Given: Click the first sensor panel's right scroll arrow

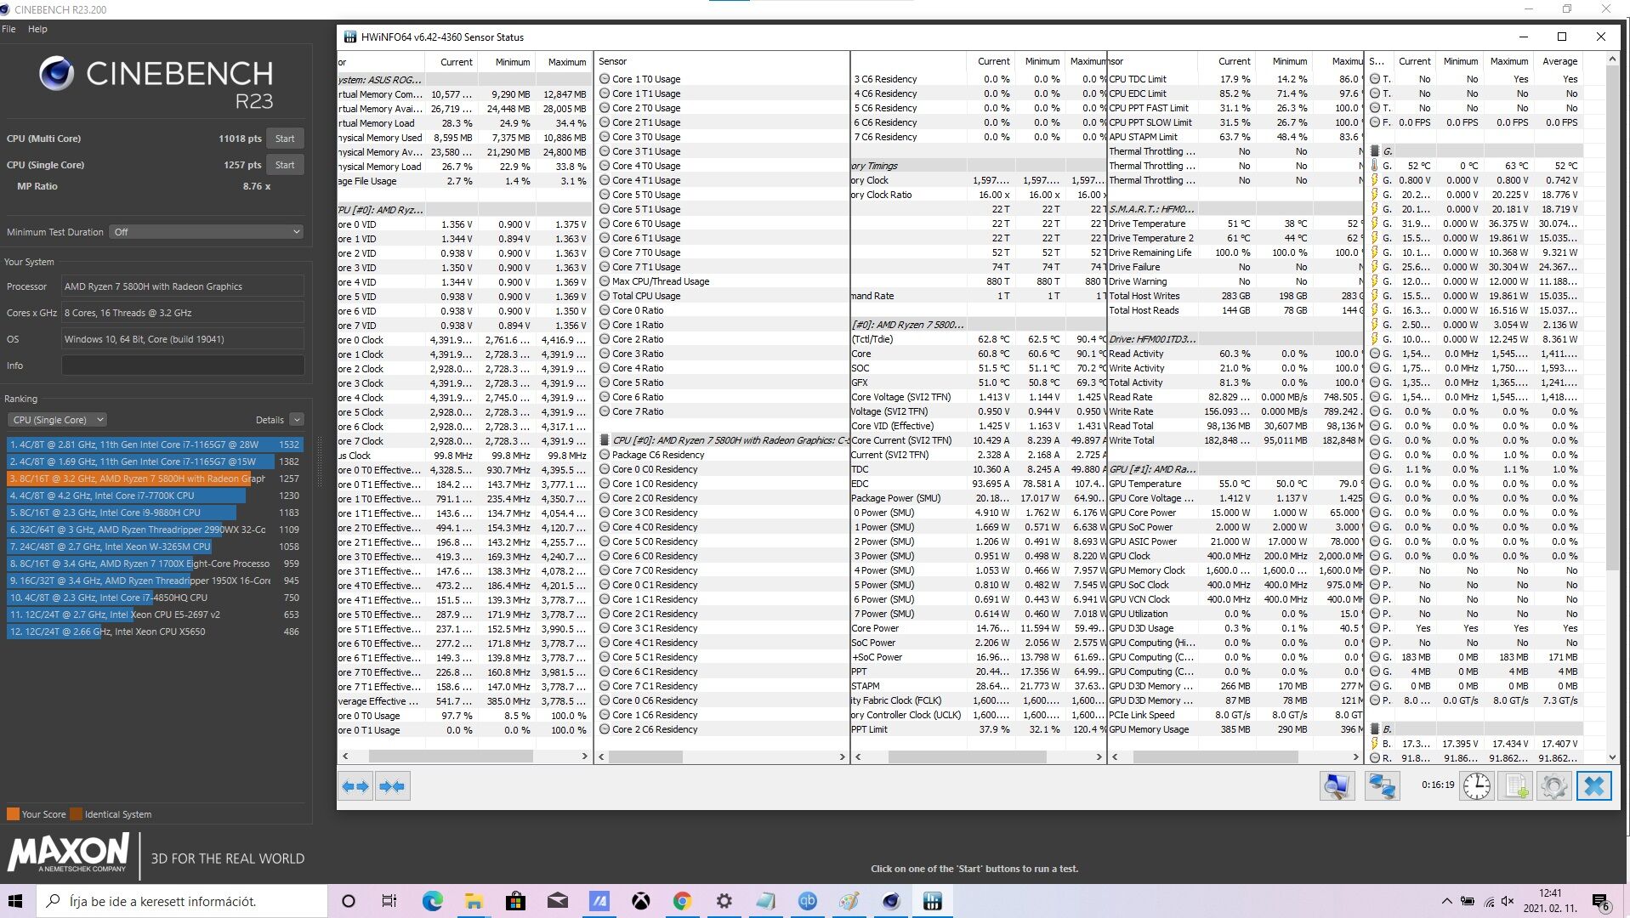Looking at the screenshot, I should point(584,756).
